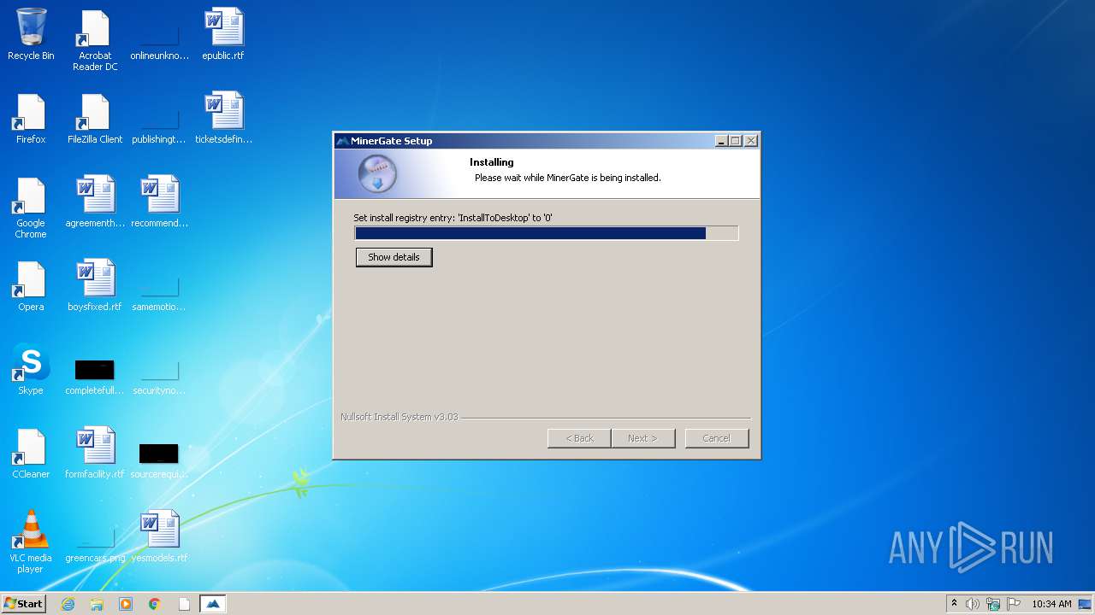Image resolution: width=1095 pixels, height=615 pixels.
Task: Click the MinerGate title bar logo icon
Action: pos(343,141)
